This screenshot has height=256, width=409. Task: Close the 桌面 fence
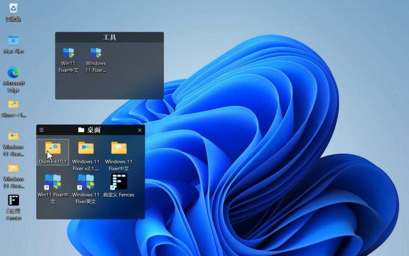click(140, 130)
